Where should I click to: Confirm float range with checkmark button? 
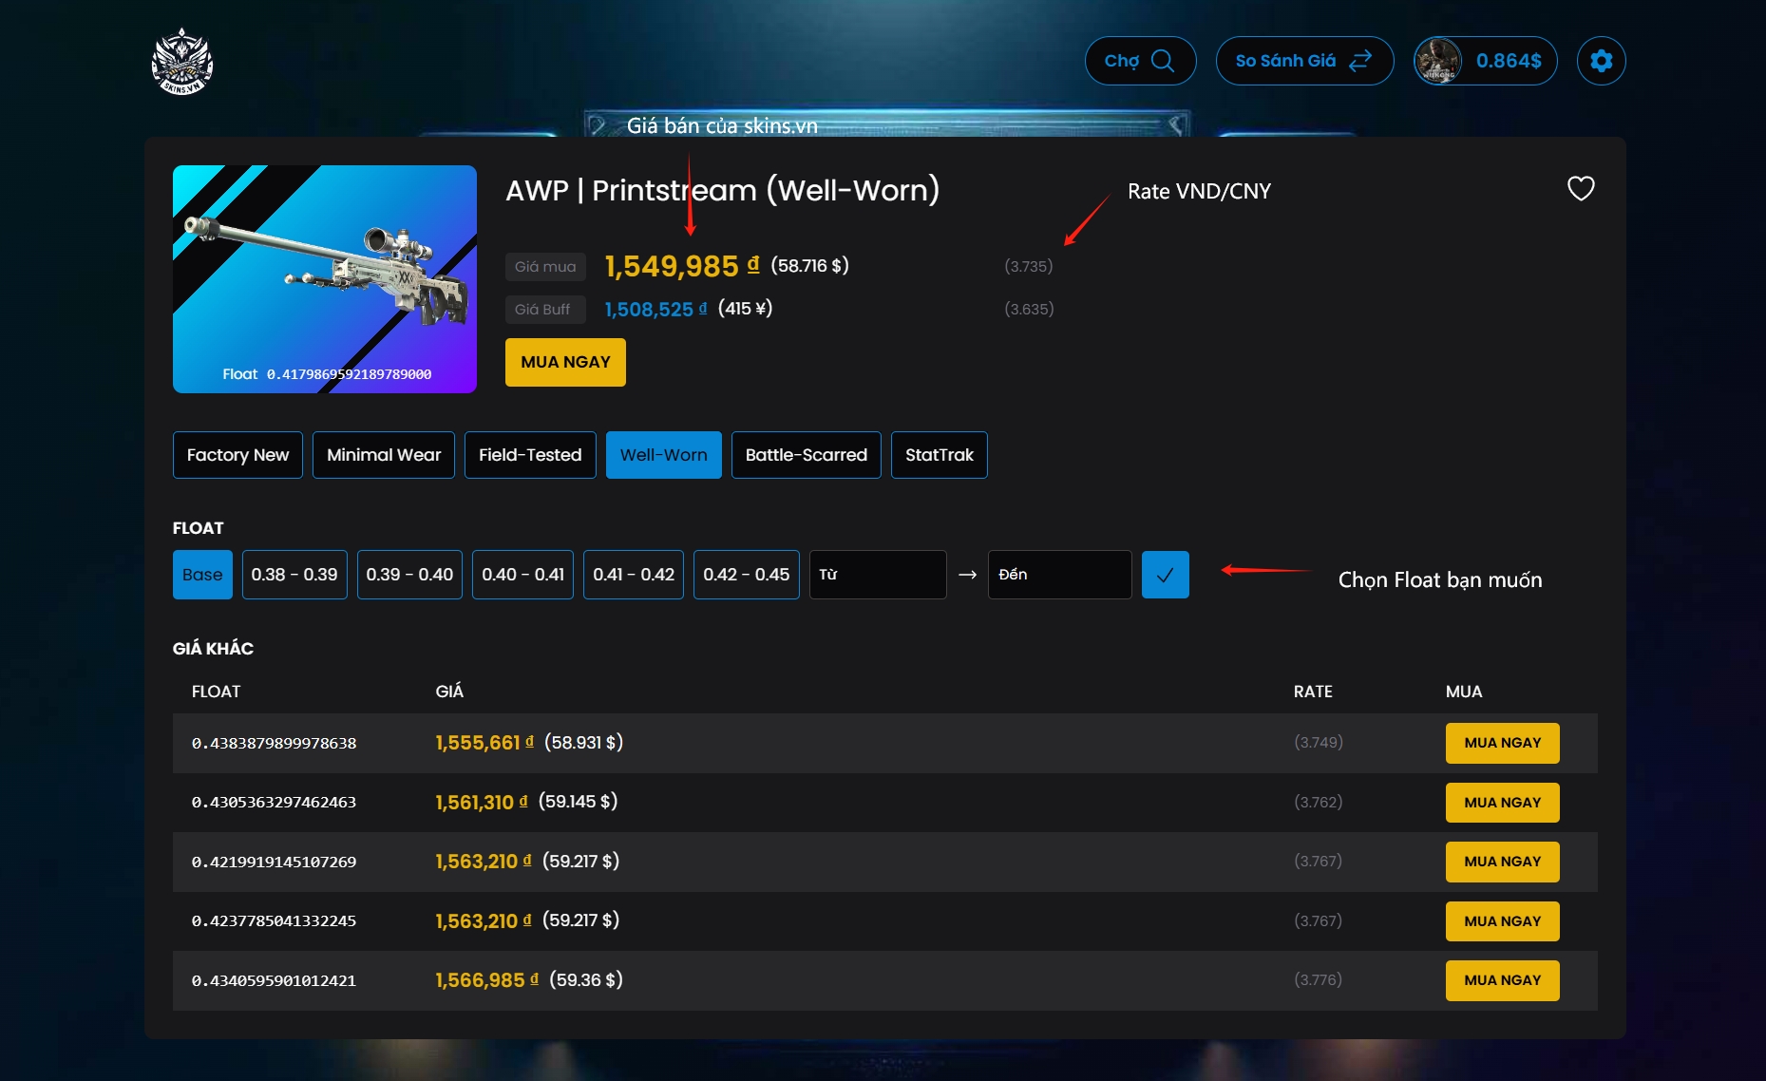tap(1165, 575)
